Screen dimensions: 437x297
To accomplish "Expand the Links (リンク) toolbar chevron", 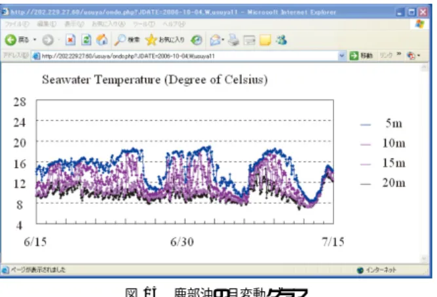I will coord(399,54).
